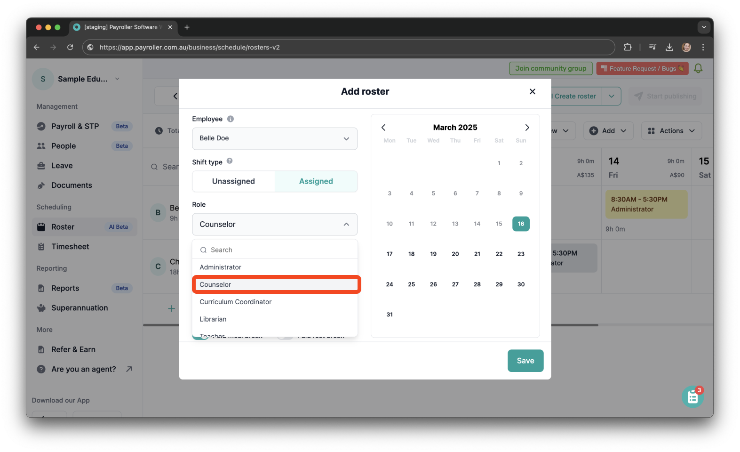Screen dimensions: 740x452
Task: Click the Timesheet clipboard icon
Action: pos(41,247)
